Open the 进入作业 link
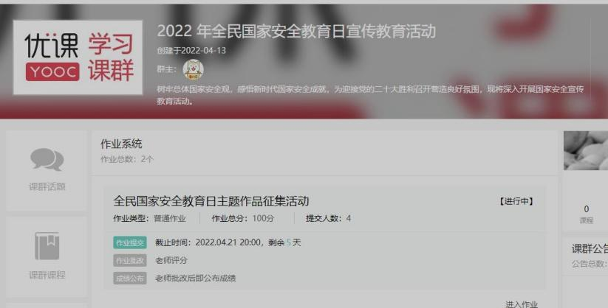 [522, 304]
